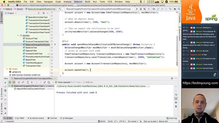Open the Analyze menu
The height and width of the screenshot is (123, 219).
(x=67, y=2)
